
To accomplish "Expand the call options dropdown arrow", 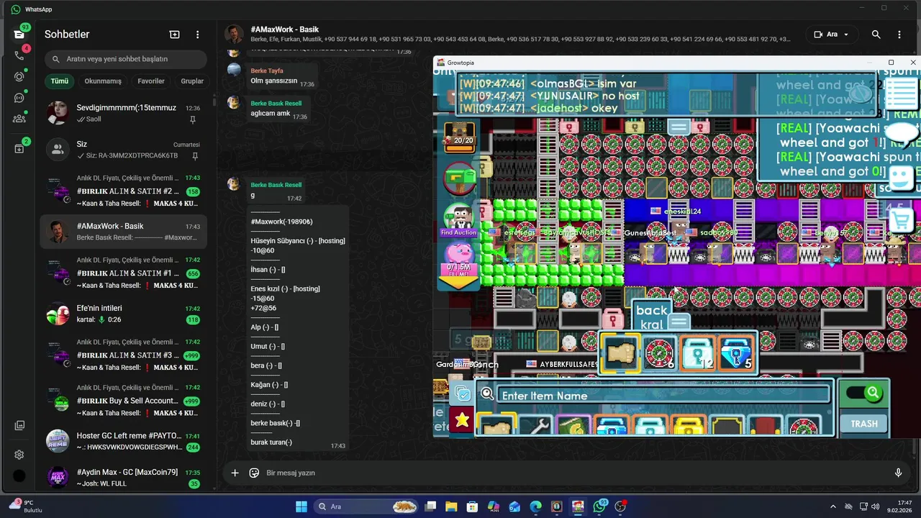I will coord(846,35).
